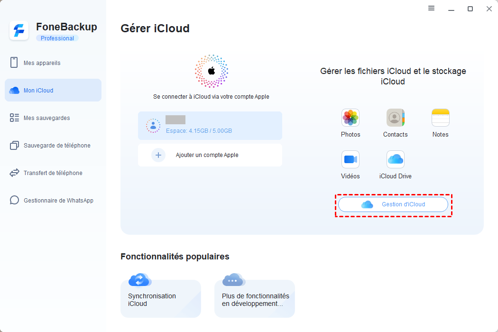Open Sauvegarde de téléphone
Screen dimensions: 498x332
pyautogui.click(x=53, y=146)
